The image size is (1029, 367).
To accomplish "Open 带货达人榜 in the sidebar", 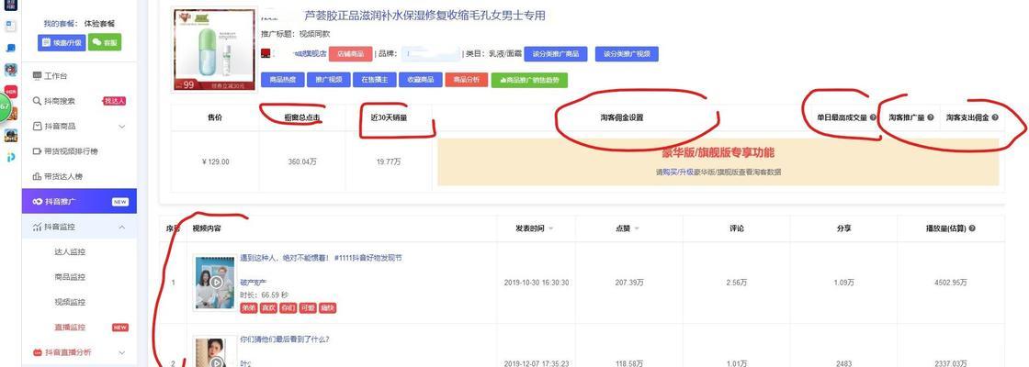I will [63, 176].
